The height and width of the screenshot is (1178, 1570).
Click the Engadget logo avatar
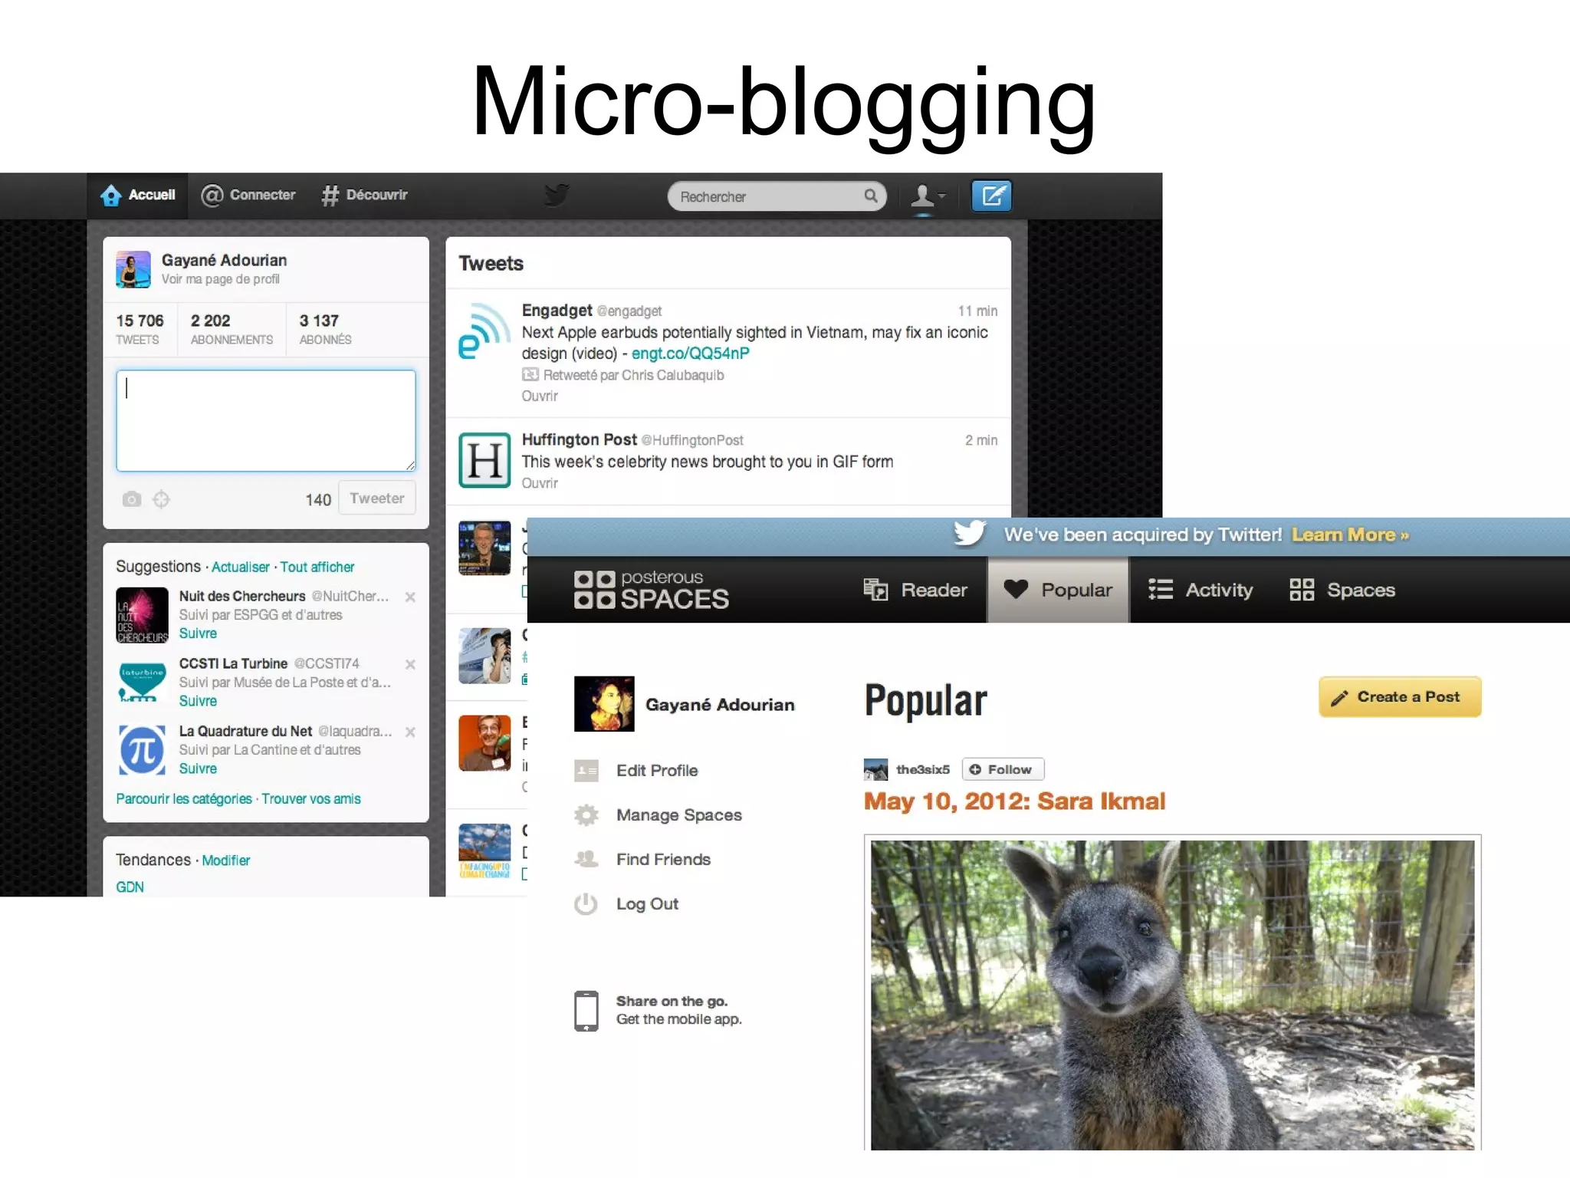[x=484, y=331]
